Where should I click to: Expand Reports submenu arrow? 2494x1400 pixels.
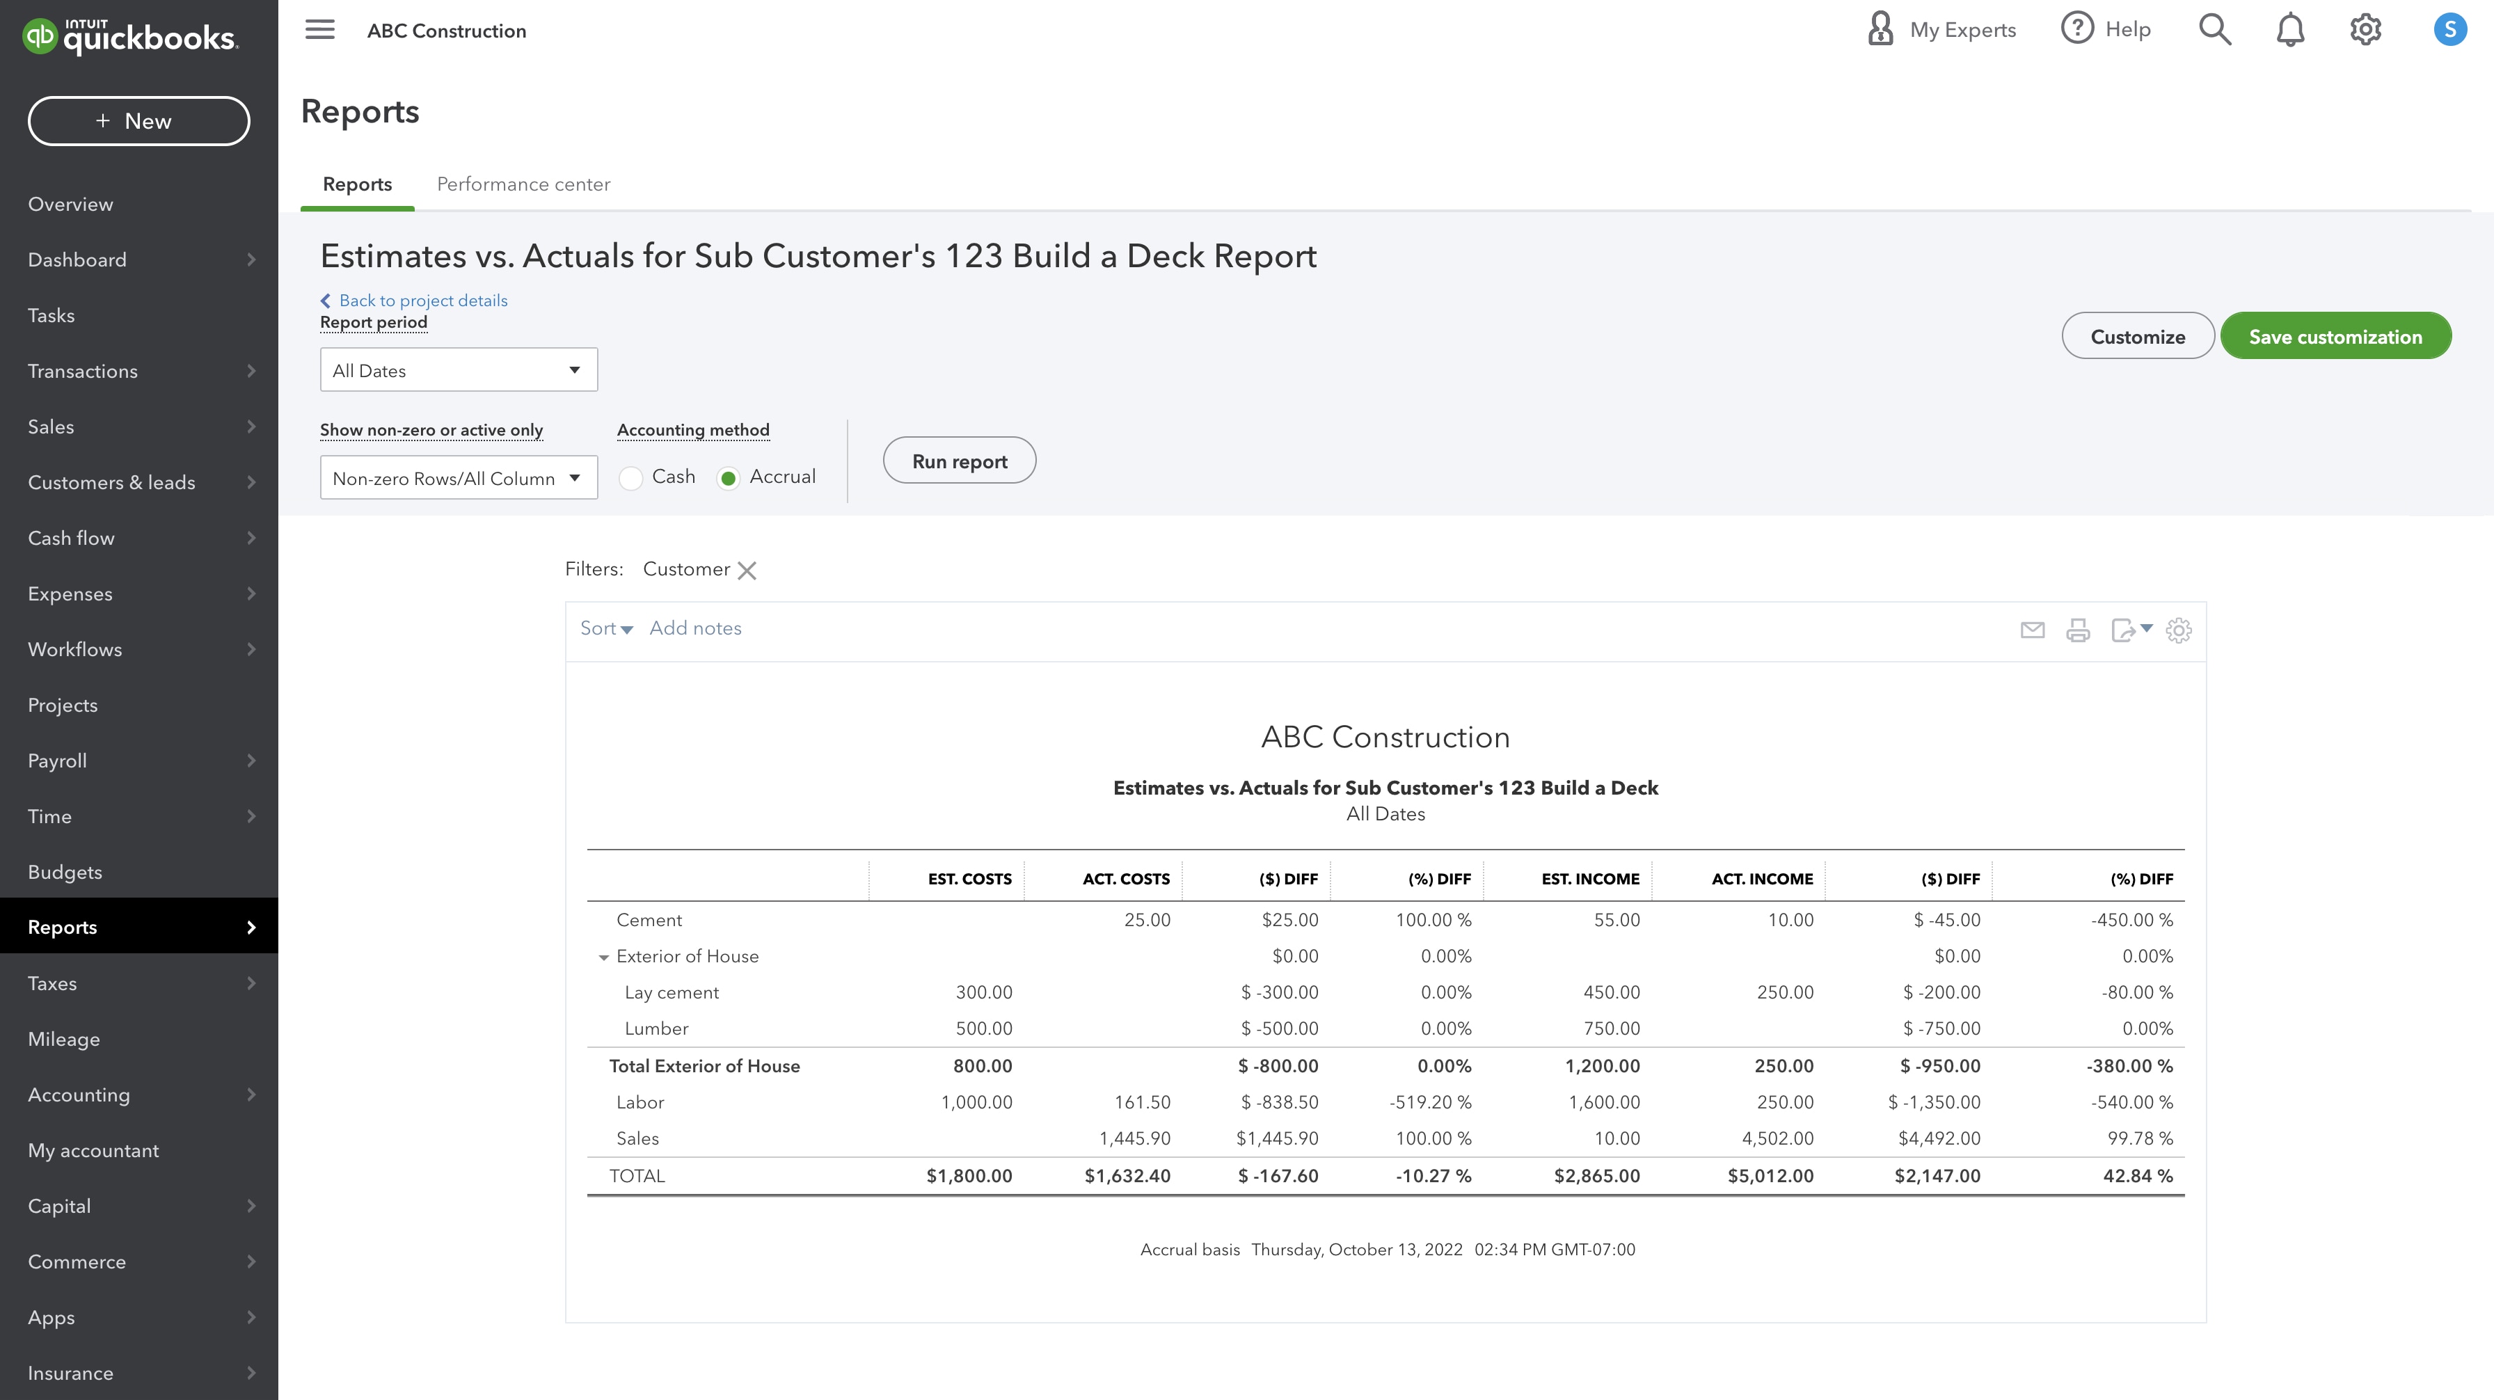[252, 928]
